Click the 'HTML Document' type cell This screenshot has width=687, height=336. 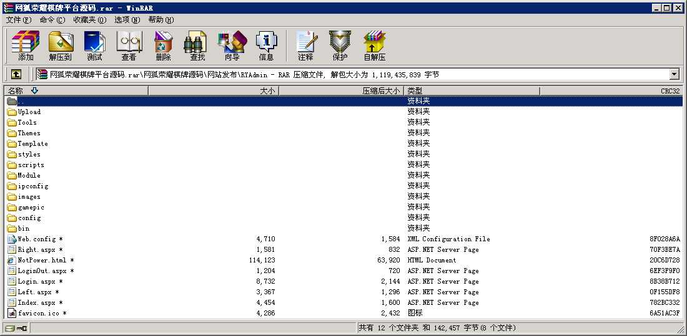pos(432,261)
